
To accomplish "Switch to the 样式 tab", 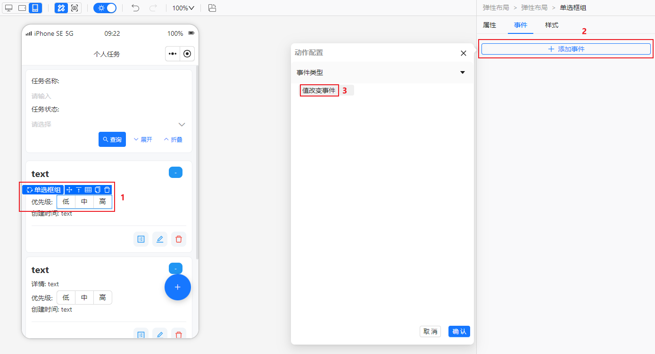I will (x=551, y=25).
